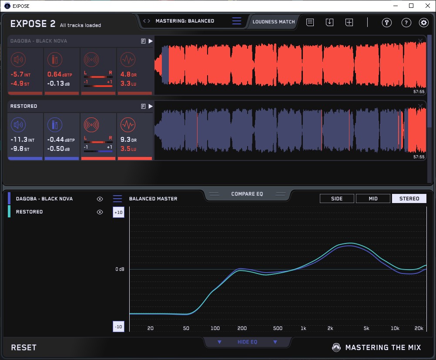Click the -11.3 INT loudness value
The image size is (436, 360).
[23, 140]
